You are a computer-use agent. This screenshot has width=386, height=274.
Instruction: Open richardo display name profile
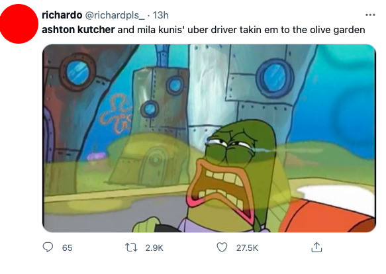pyautogui.click(x=62, y=15)
